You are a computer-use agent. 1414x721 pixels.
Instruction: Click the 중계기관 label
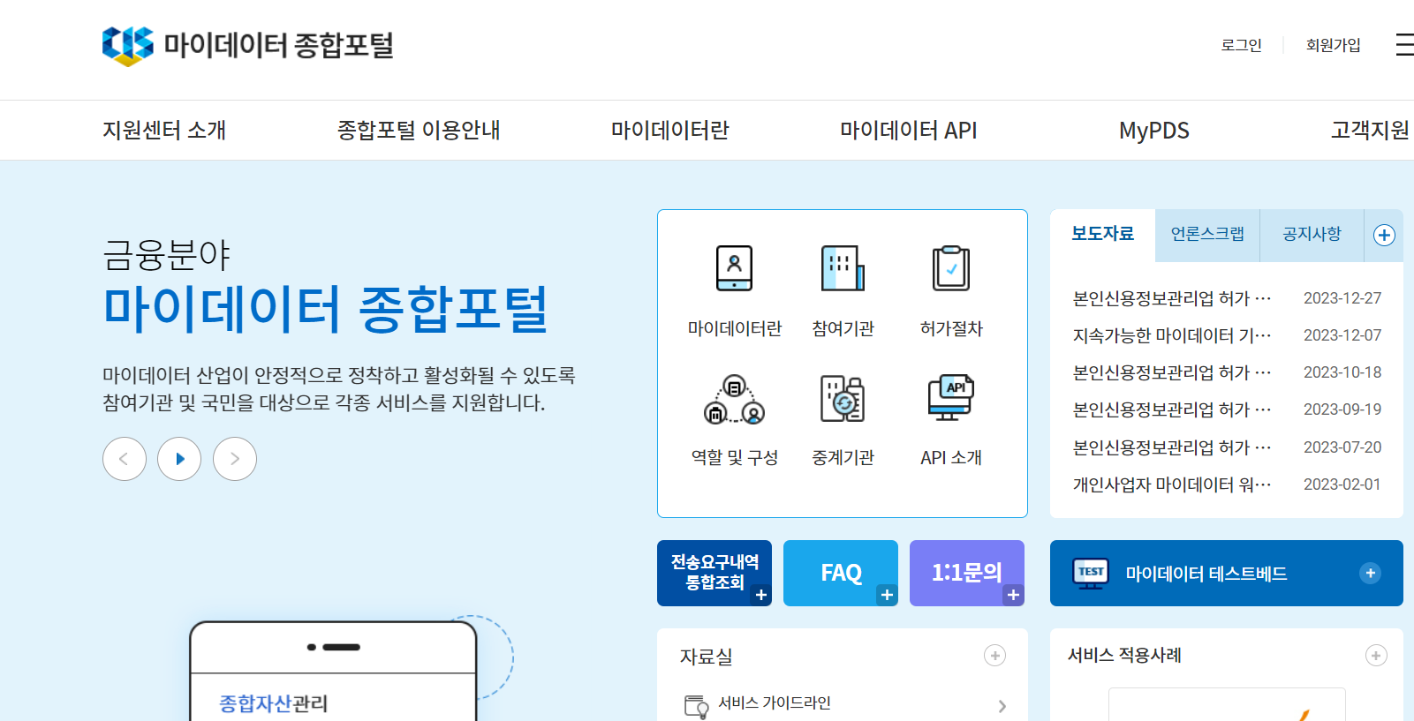[x=843, y=457]
